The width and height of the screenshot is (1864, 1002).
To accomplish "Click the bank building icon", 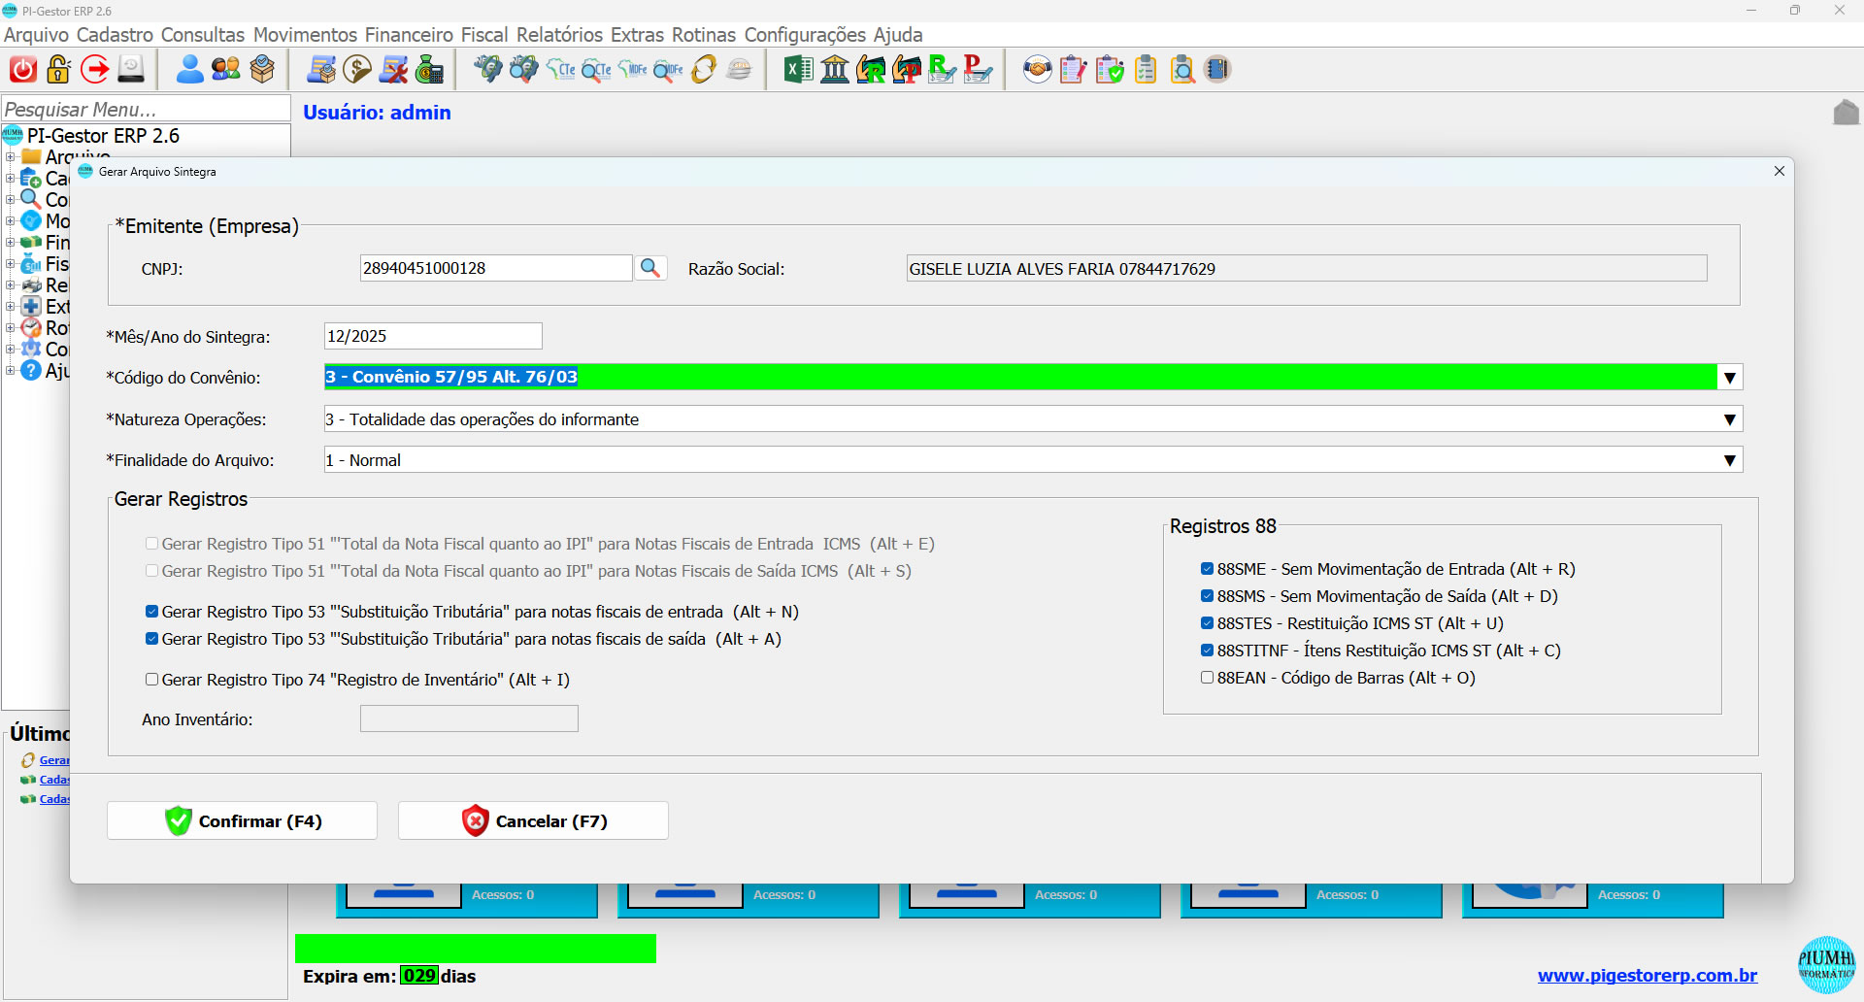I will 835,70.
